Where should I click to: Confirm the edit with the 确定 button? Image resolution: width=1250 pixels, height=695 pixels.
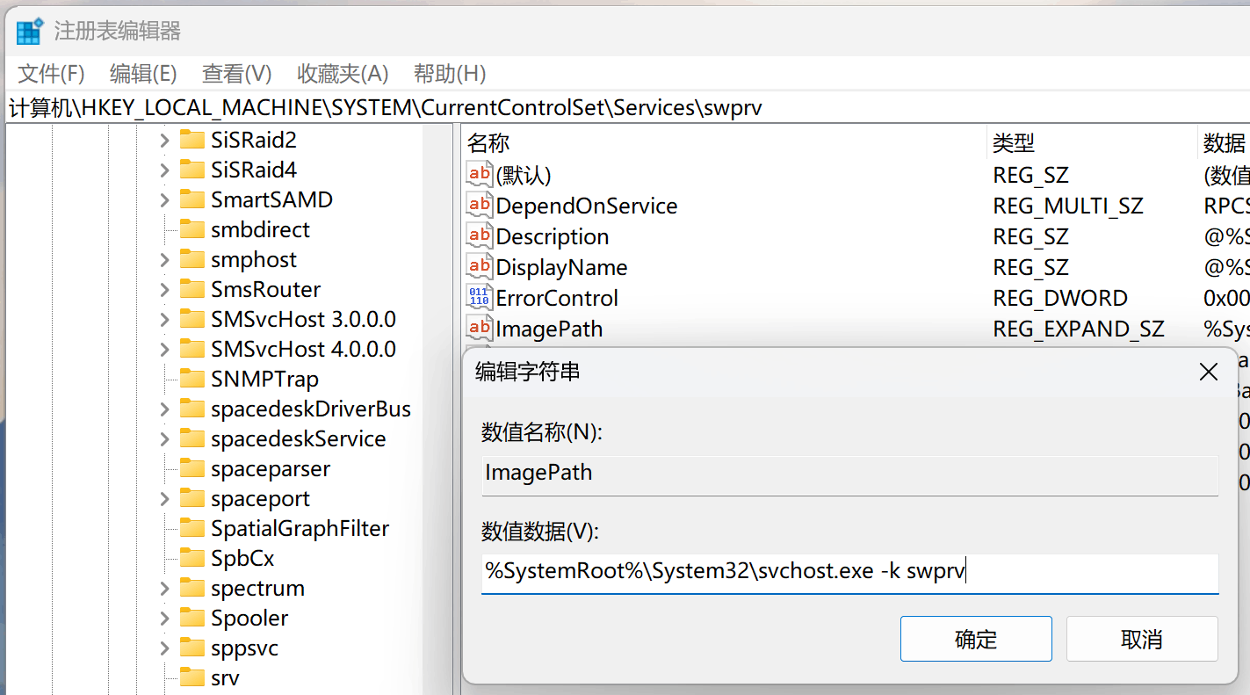pos(976,639)
